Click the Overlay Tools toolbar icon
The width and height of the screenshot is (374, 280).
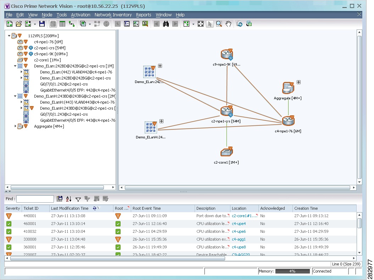click(x=83, y=24)
